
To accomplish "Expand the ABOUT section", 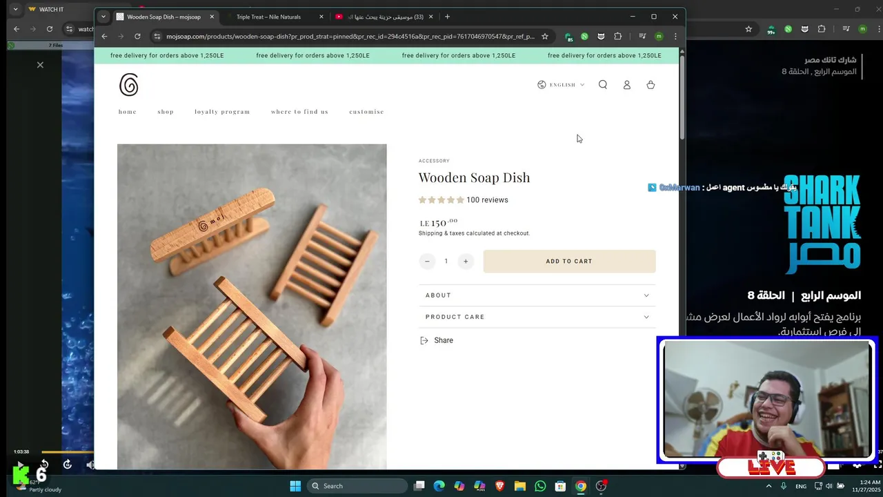I will tap(537, 295).
